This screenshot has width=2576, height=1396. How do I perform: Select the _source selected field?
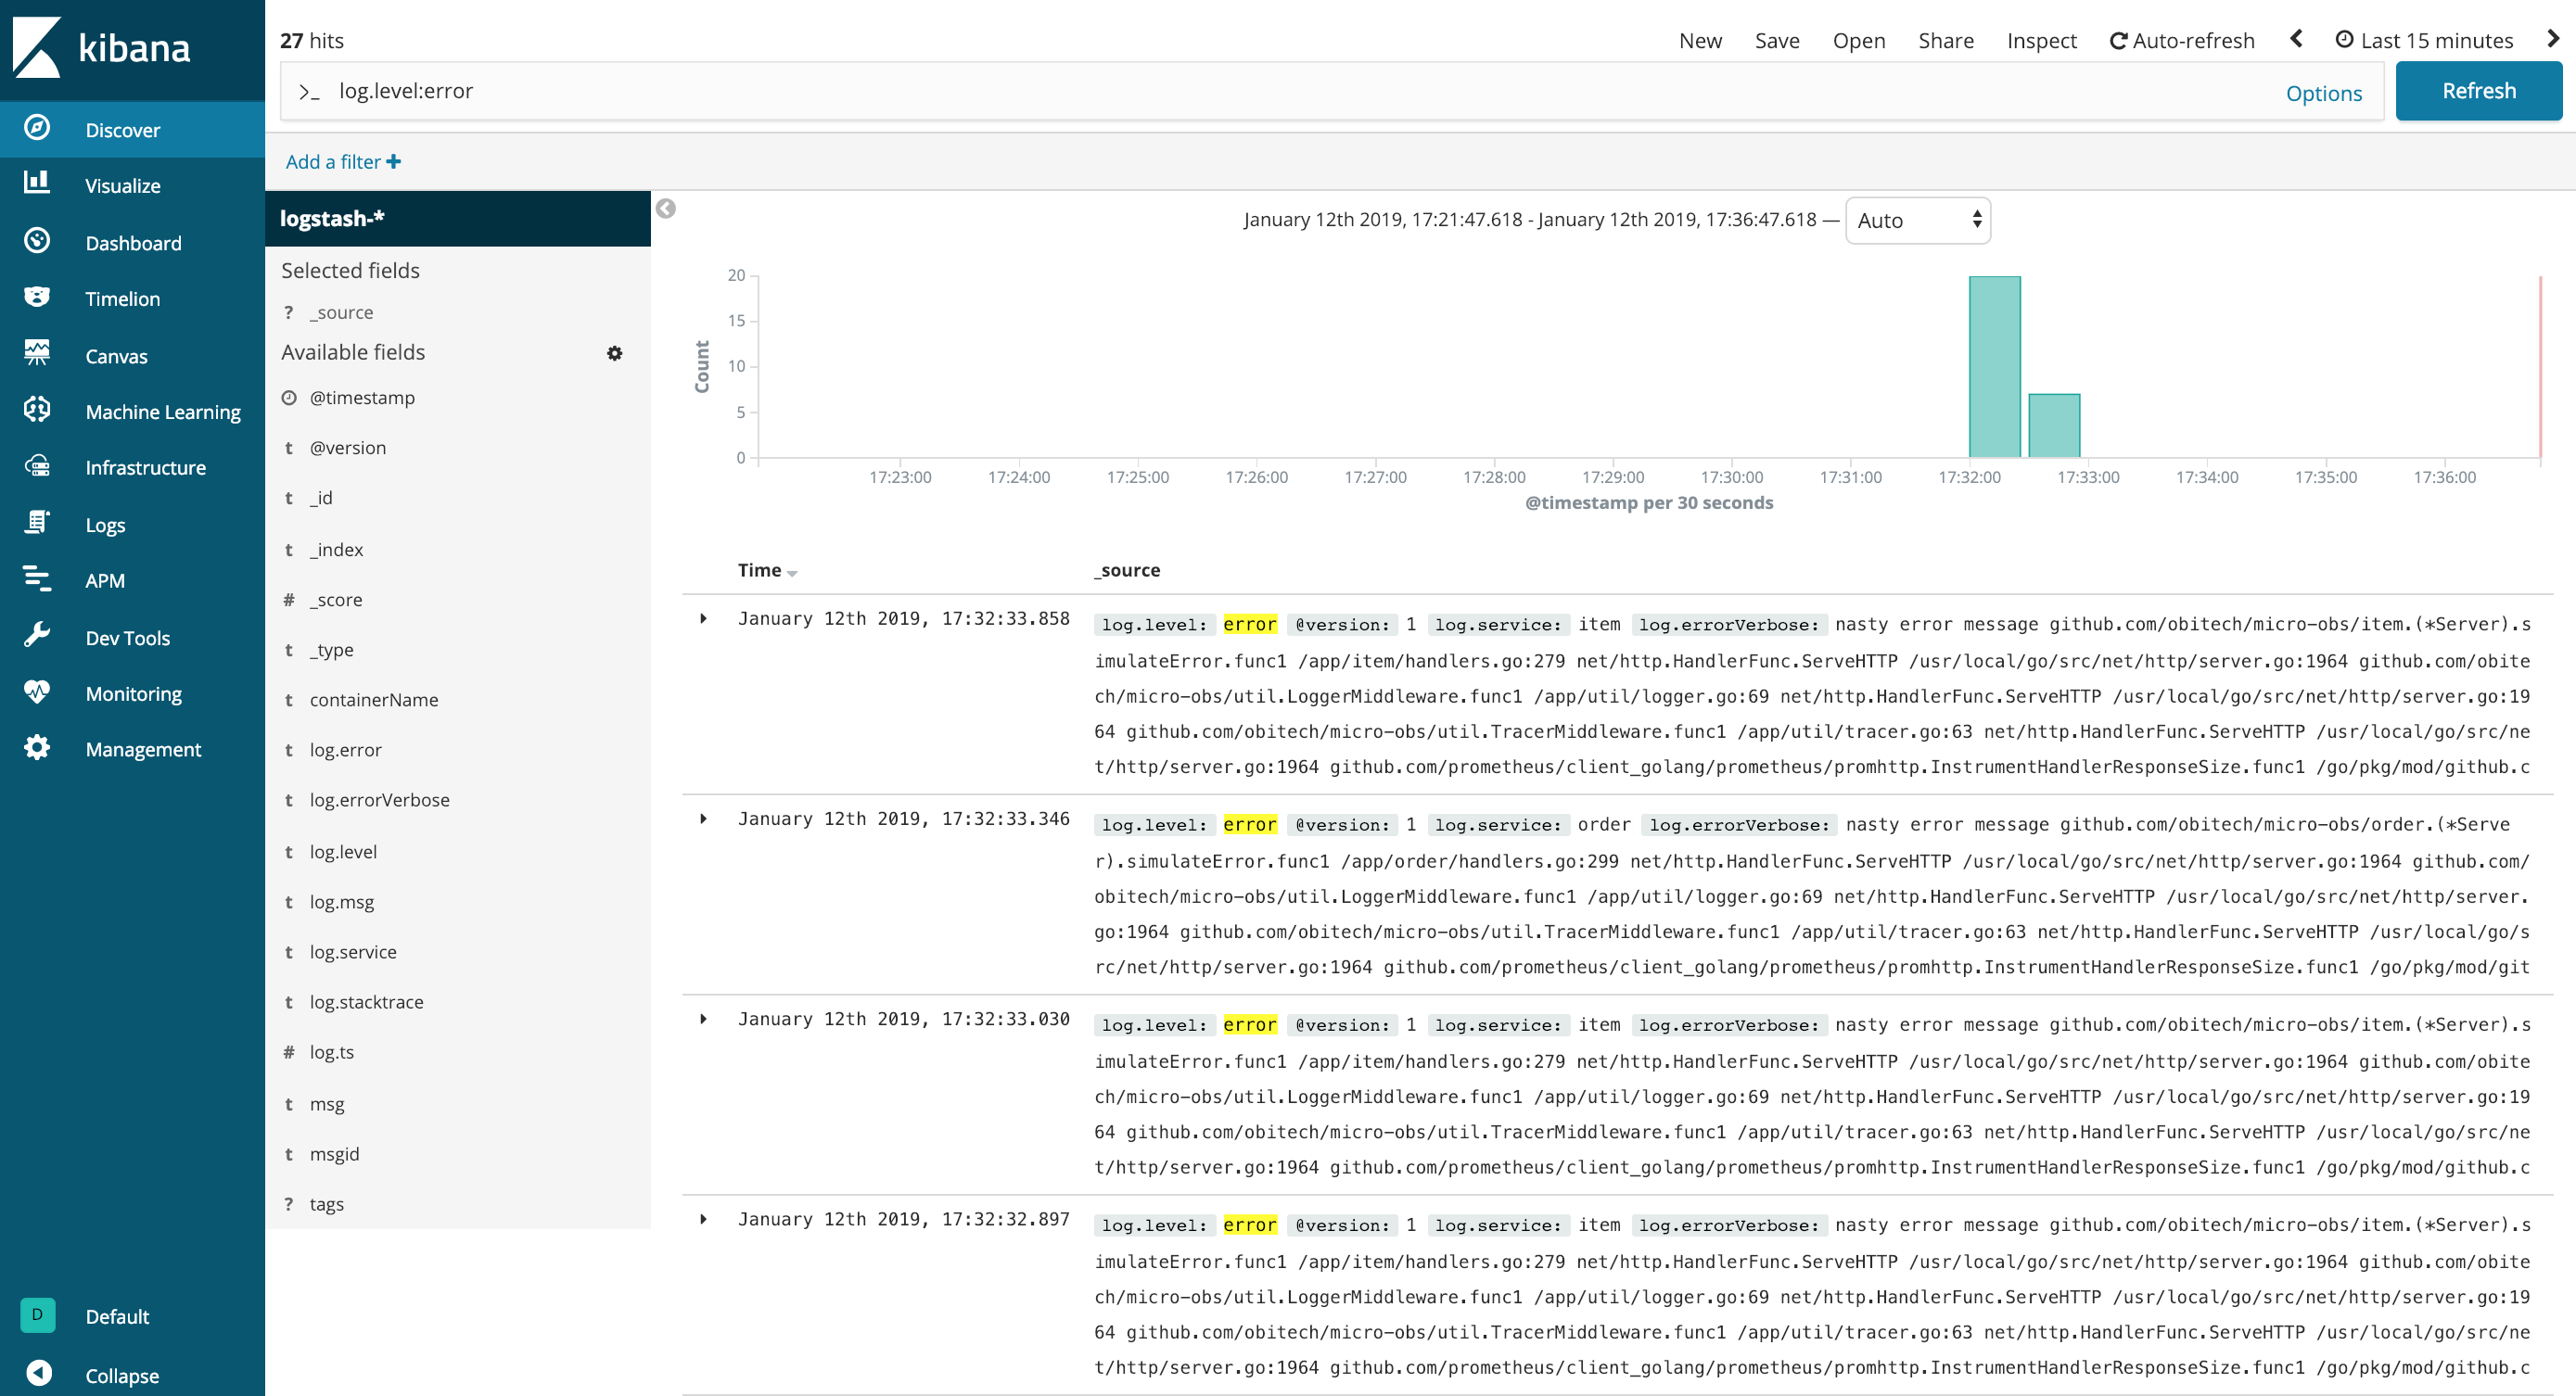tap(341, 312)
